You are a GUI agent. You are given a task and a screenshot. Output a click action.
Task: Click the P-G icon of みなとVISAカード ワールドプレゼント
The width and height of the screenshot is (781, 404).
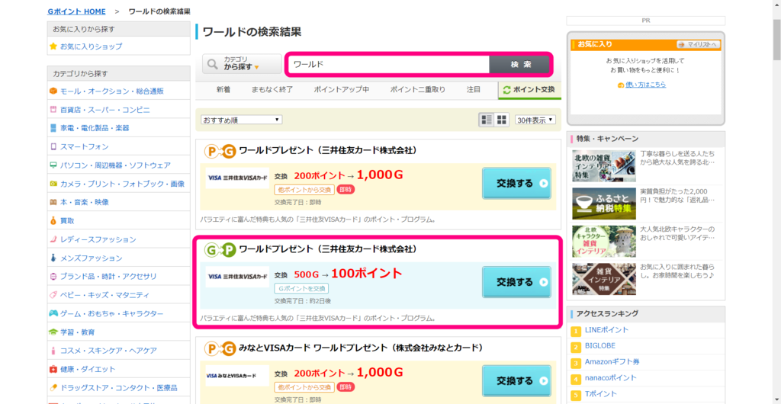(220, 348)
